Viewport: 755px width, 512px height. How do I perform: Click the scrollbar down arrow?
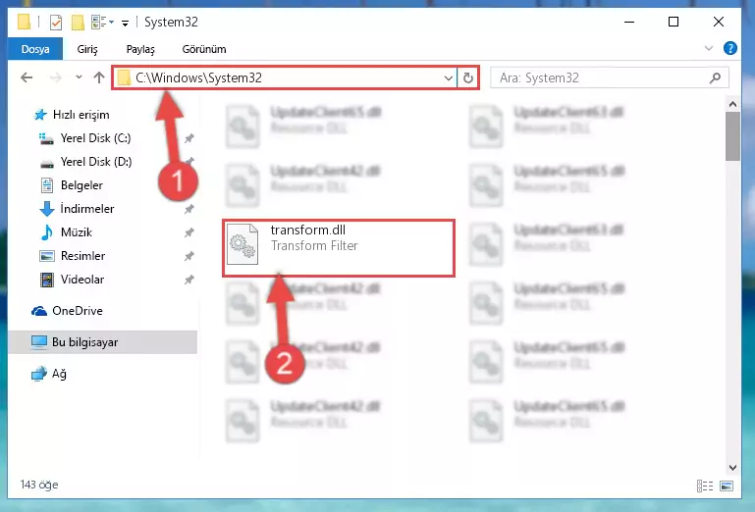732,467
